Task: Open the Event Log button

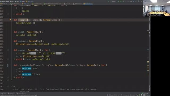Action: [x=144, y=93]
